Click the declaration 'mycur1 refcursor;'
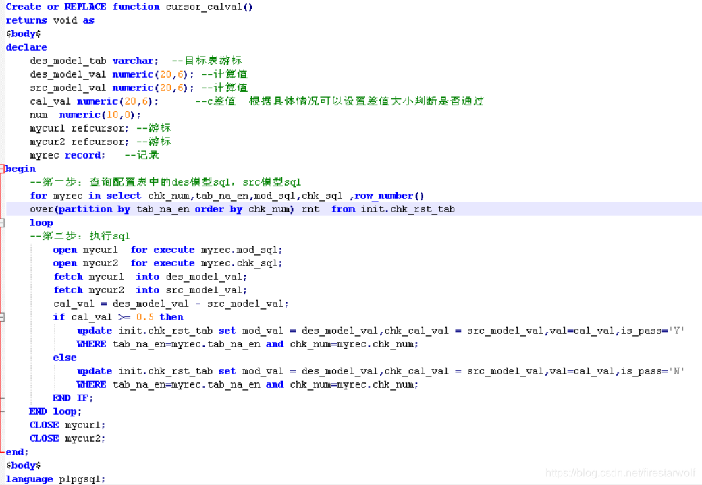Viewport: 702px width, 485px height. [x=79, y=128]
